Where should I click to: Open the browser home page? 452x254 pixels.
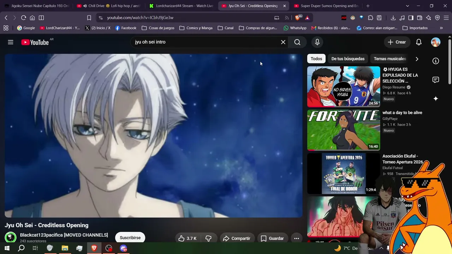(x=32, y=18)
